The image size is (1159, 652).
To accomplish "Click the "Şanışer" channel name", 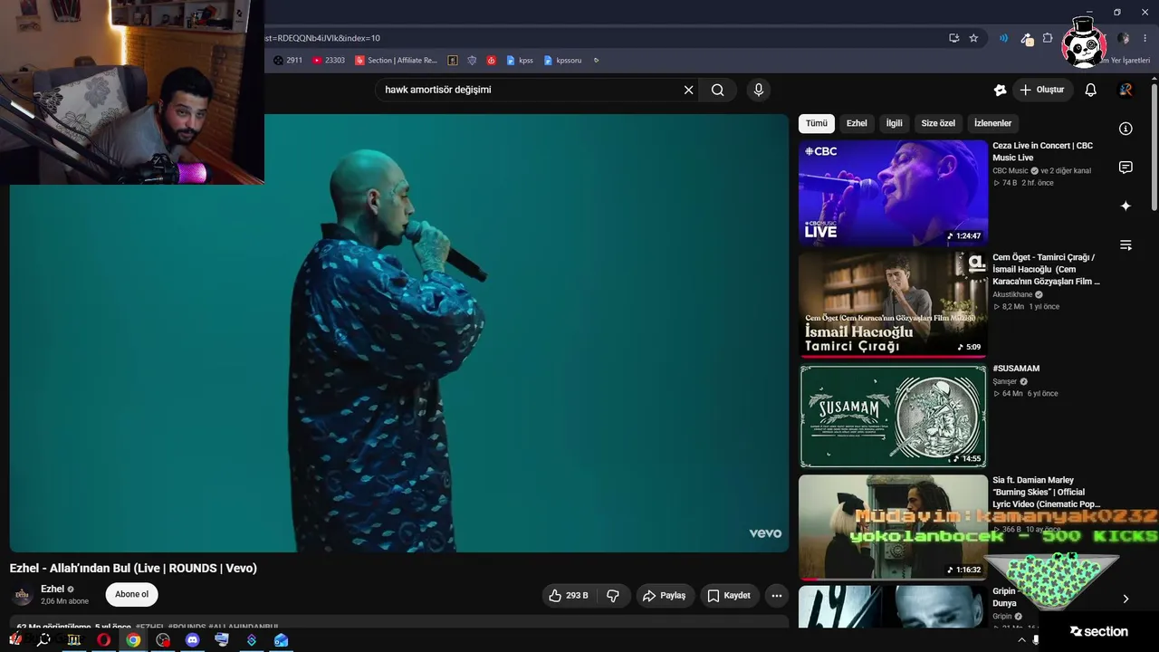I will point(1005,382).
